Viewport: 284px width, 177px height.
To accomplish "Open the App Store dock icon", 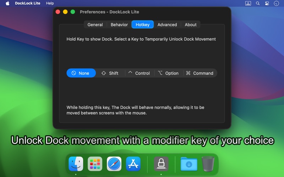I will pyautogui.click(x=133, y=164).
